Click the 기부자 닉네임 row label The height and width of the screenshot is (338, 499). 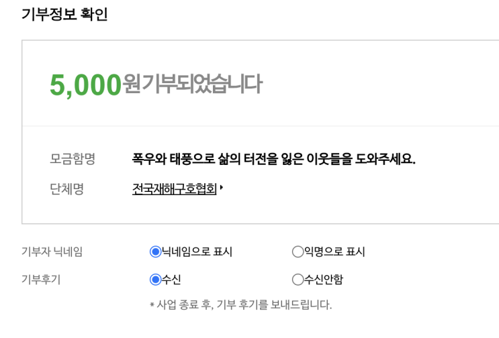click(52, 252)
